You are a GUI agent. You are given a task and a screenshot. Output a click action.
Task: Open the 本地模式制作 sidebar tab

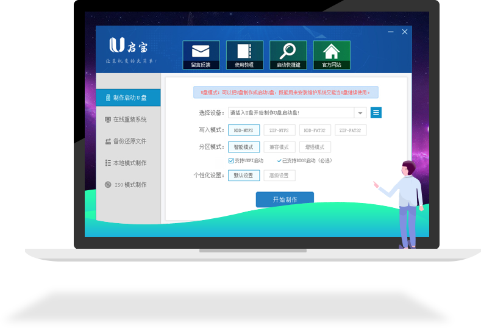coord(129,163)
